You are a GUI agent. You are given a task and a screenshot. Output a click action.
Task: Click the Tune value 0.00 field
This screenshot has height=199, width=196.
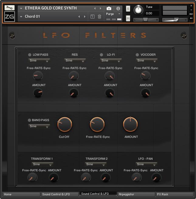(x=152, y=13)
